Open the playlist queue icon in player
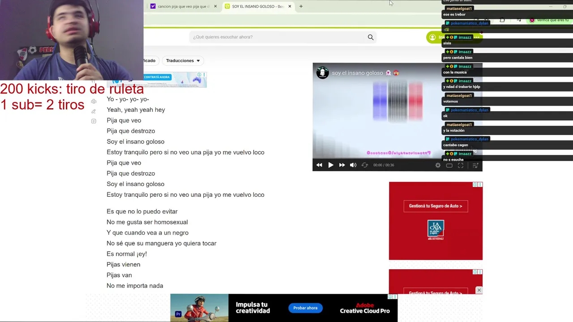573x322 pixels. [x=475, y=165]
